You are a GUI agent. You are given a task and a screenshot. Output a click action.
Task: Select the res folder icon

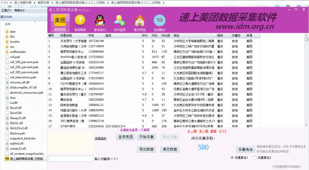coord(7,47)
